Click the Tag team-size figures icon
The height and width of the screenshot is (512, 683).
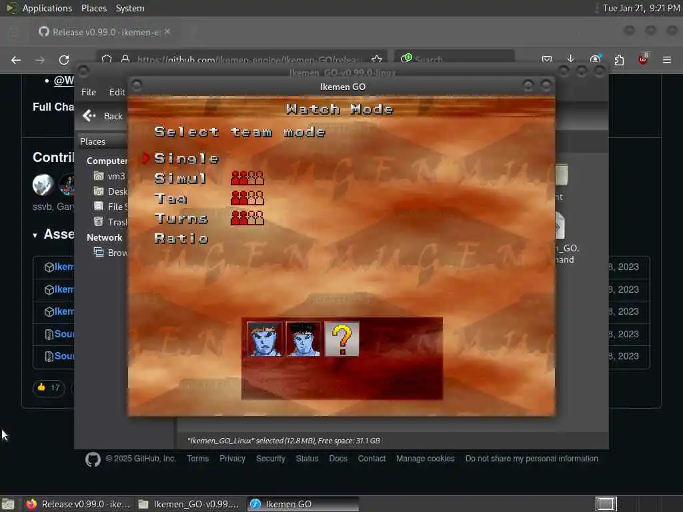[247, 198]
